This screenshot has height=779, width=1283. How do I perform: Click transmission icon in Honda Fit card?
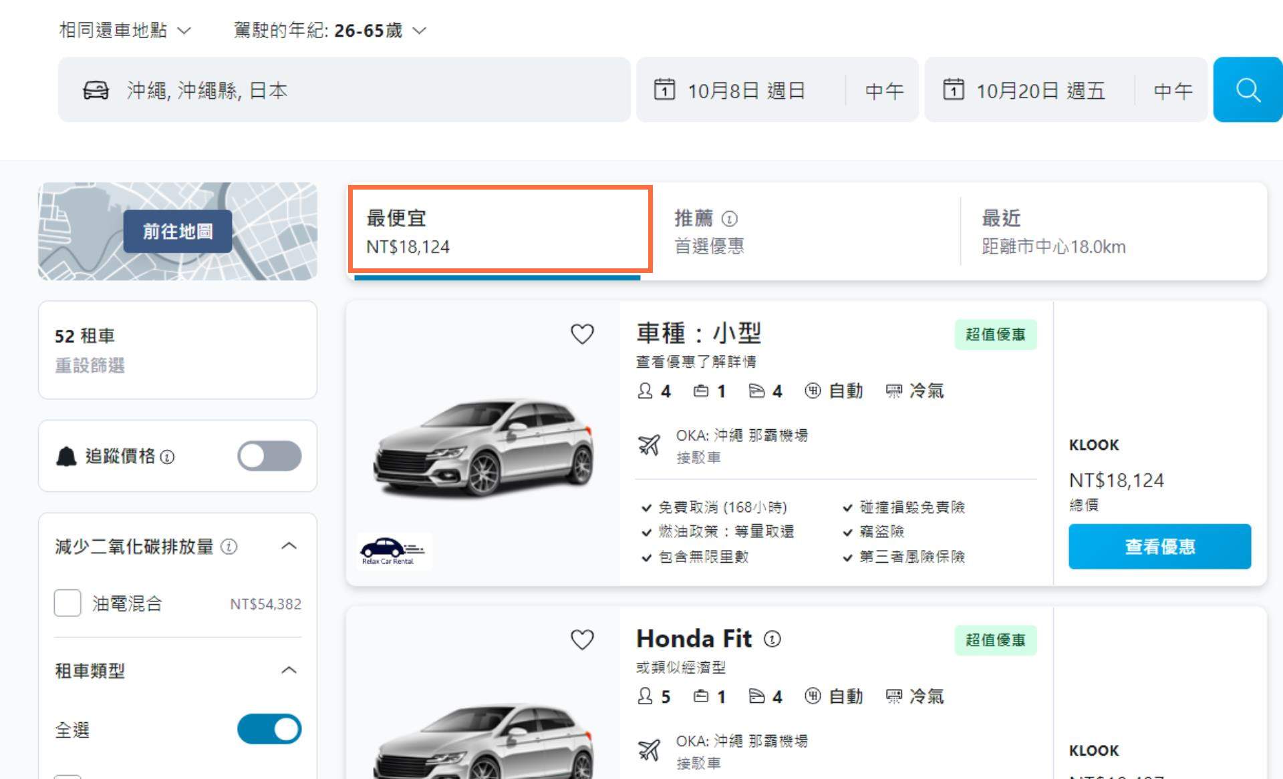[x=813, y=696]
